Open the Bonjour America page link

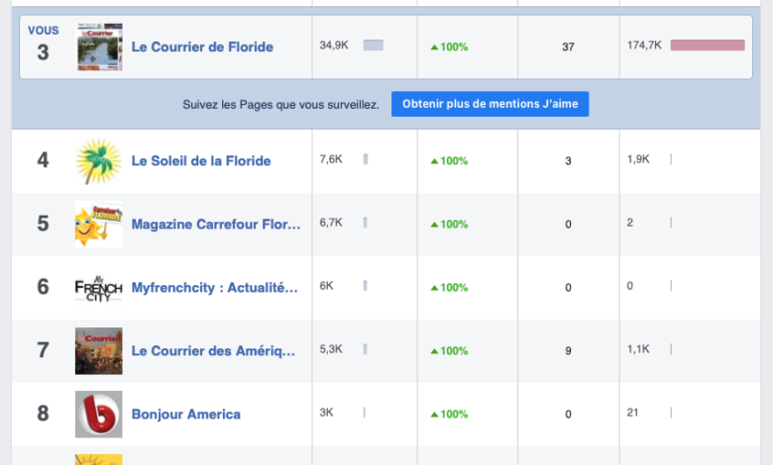pos(186,415)
